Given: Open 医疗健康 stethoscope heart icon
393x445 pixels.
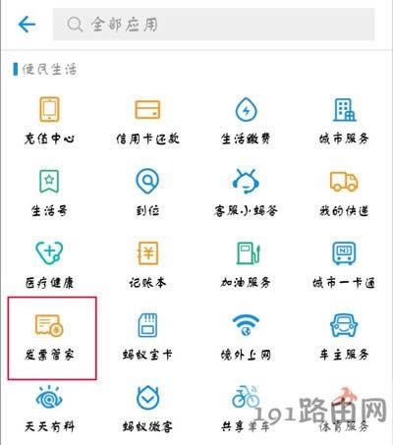Looking at the screenshot, I should click(49, 252).
